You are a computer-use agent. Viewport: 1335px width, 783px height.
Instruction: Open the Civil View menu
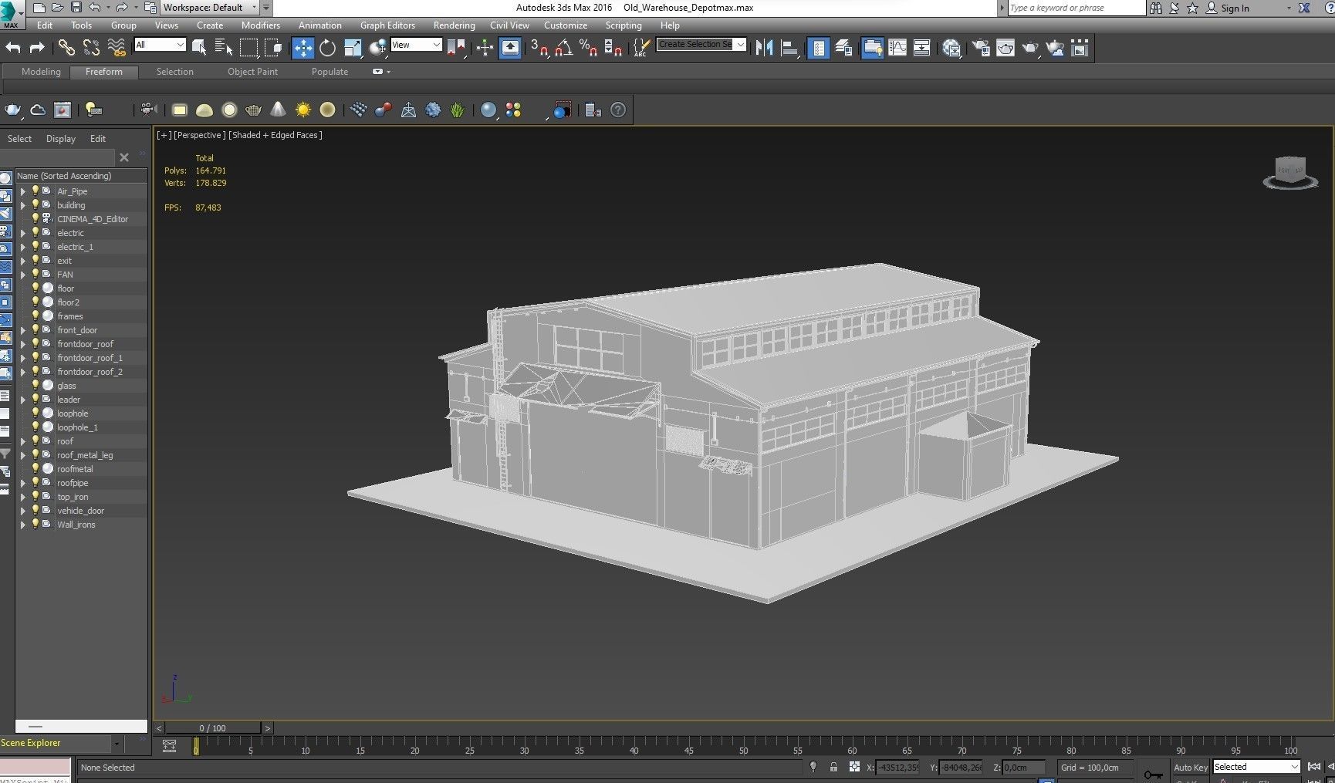[509, 25]
